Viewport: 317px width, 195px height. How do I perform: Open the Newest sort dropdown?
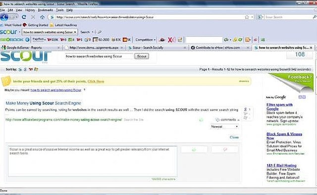click(x=224, y=127)
